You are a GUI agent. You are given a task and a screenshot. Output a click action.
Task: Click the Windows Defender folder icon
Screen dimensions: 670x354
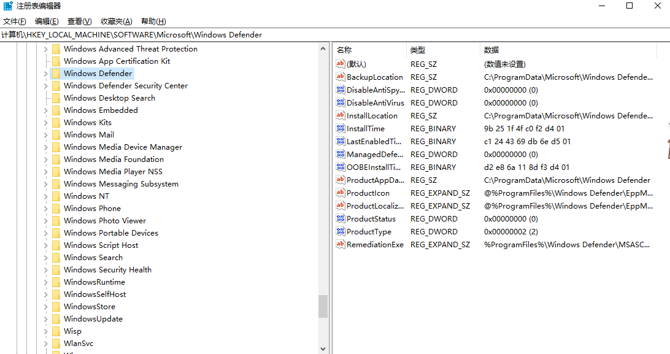pos(56,74)
